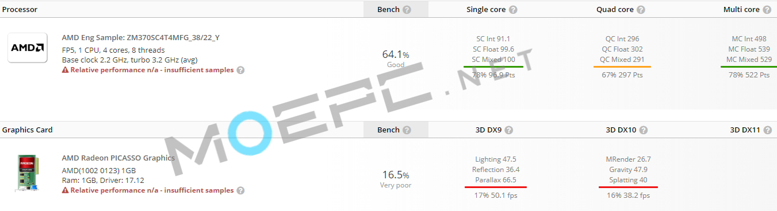Click the Radeon graphics card thumbnail
Viewport: 777px width, 211px height.
(x=27, y=171)
